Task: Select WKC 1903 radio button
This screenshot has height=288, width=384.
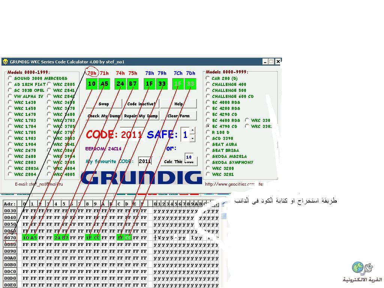Action: tap(10, 138)
